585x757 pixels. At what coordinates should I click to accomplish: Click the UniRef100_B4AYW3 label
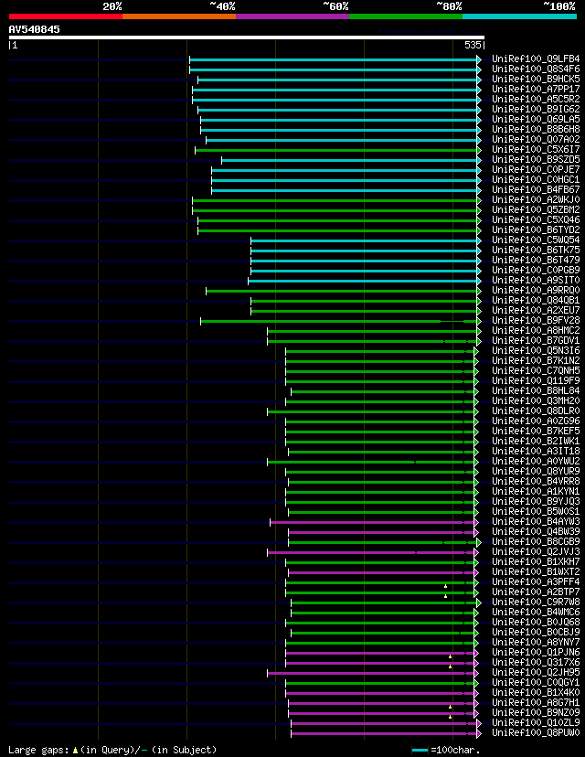tap(536, 521)
